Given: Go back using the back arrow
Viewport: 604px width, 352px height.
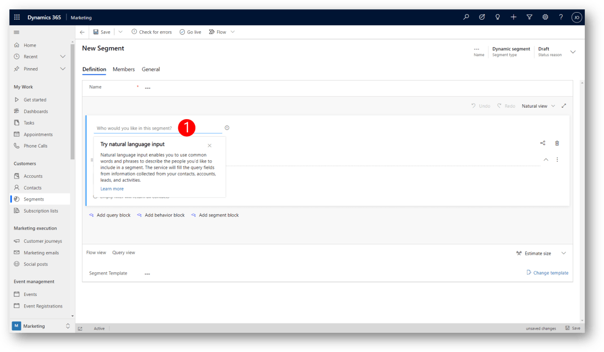Looking at the screenshot, I should (x=82, y=32).
